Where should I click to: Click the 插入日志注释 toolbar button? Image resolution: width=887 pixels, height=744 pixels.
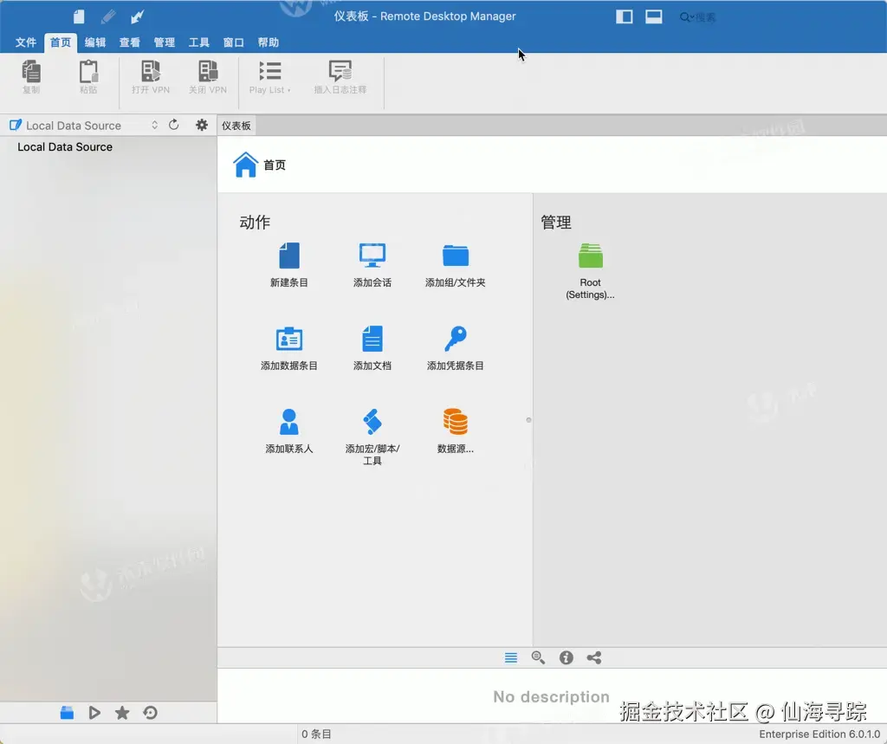click(x=340, y=77)
